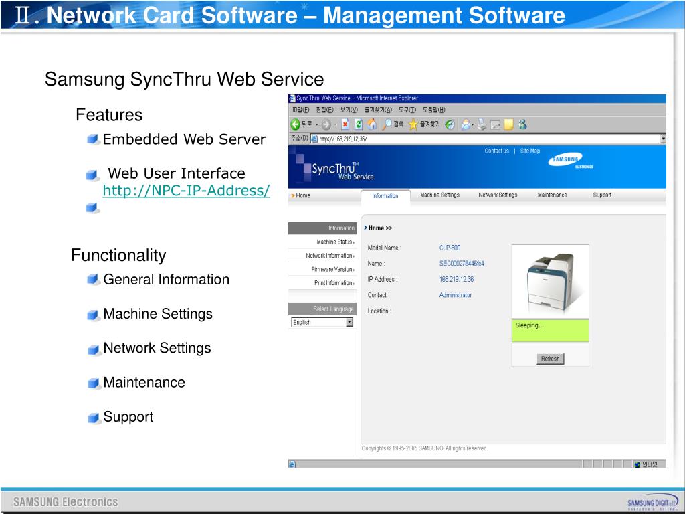
Task: Open the English language dropdown
Action: (322, 322)
